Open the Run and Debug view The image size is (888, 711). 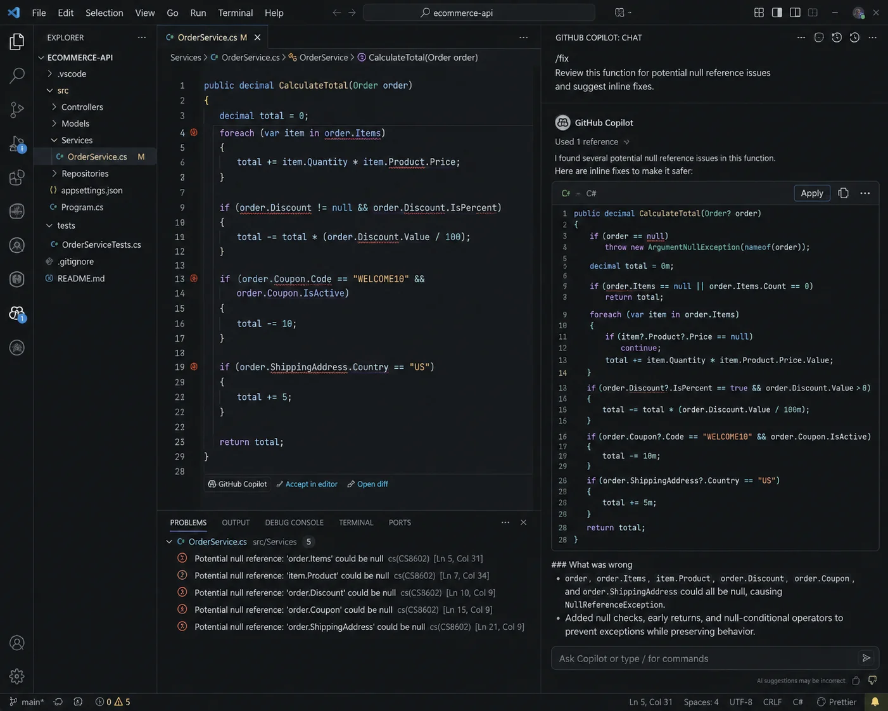pyautogui.click(x=17, y=144)
